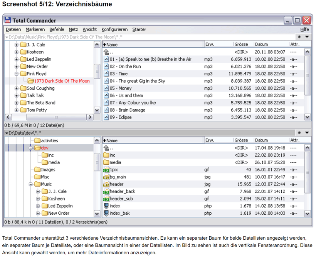
Task: Click scroll-down arrow of top file list scrollbar
Action: pos(307,117)
